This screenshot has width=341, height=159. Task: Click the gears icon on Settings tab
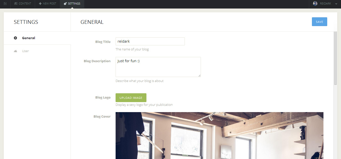(x=65, y=4)
